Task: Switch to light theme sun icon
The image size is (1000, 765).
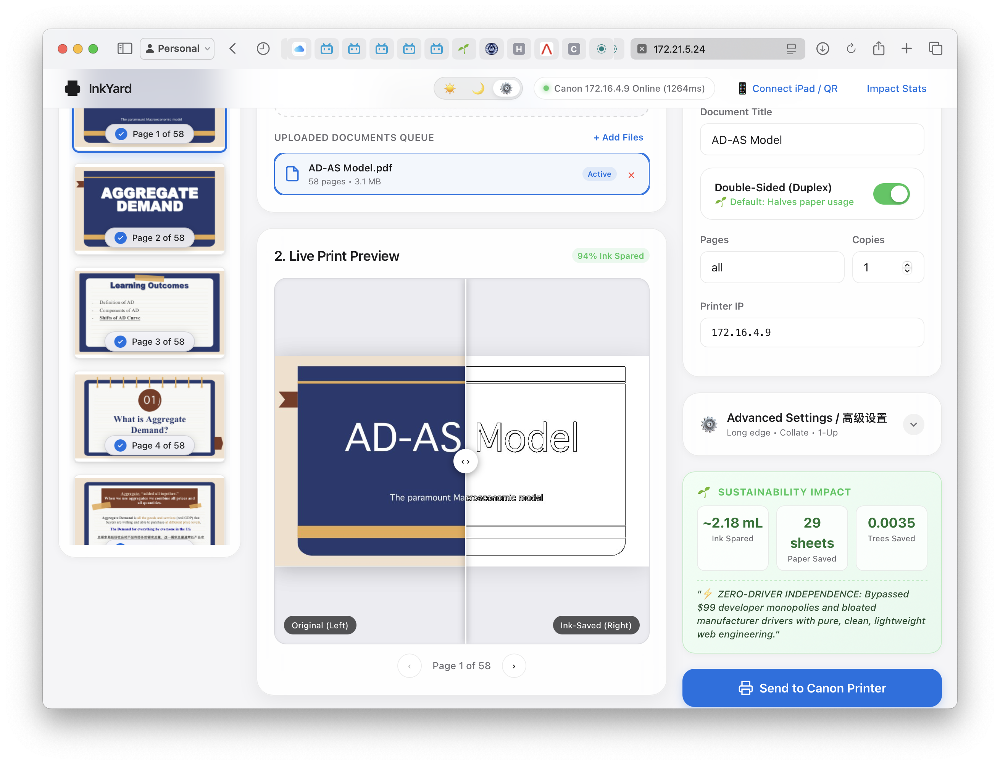Action: pyautogui.click(x=450, y=88)
